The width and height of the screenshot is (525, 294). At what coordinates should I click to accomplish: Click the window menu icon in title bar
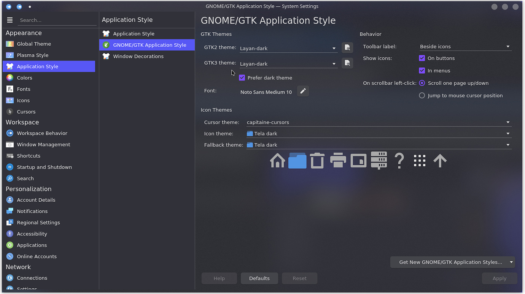click(x=9, y=6)
